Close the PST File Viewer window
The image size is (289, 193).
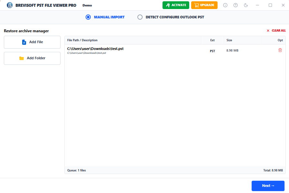coord(283,5)
